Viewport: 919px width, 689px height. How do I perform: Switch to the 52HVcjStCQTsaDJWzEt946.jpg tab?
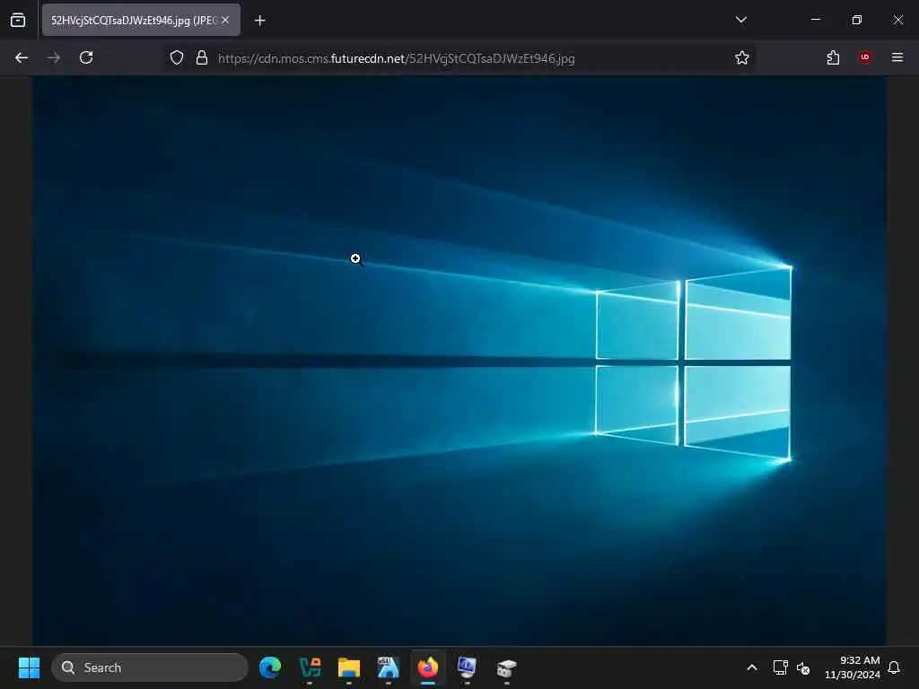(x=141, y=20)
